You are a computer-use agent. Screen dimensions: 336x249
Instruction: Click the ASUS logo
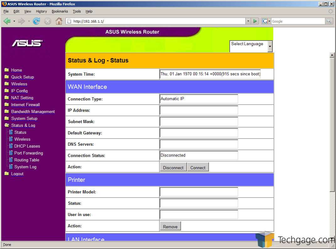27,43
